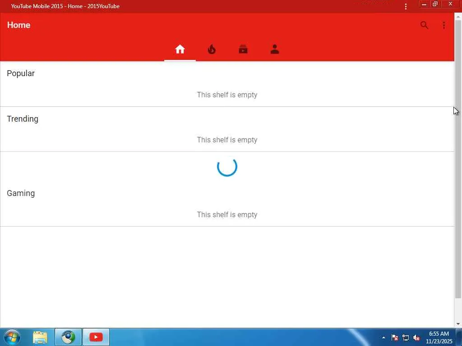The height and width of the screenshot is (346, 462).
Task: Open the title bar three-dot app menu
Action: (x=406, y=6)
